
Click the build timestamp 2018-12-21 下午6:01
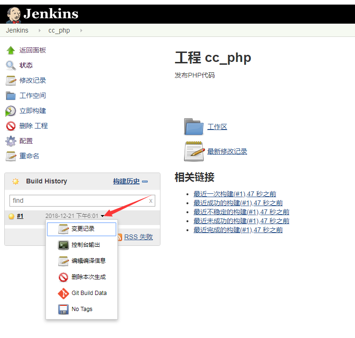pos(72,216)
